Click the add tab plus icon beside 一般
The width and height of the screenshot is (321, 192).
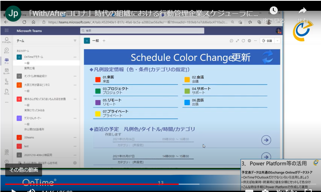tap(104, 41)
